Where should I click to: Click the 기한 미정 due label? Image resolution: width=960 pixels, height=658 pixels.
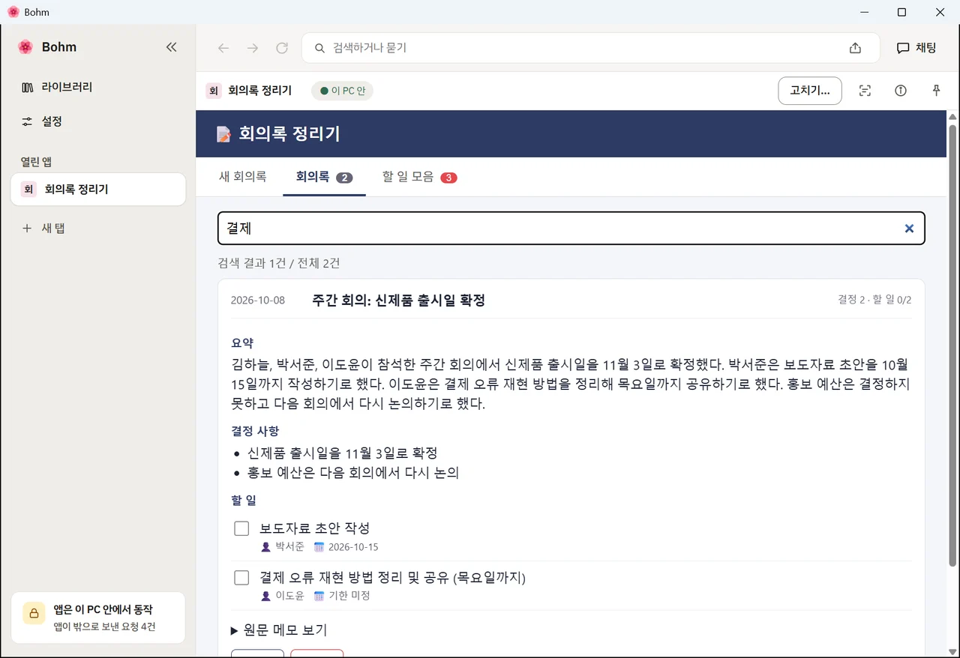click(x=349, y=596)
